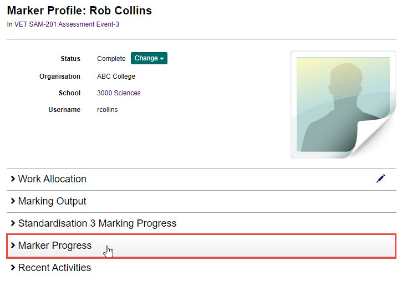This screenshot has height=281, width=402.
Task: Click the rcollins username value
Action: tap(107, 110)
